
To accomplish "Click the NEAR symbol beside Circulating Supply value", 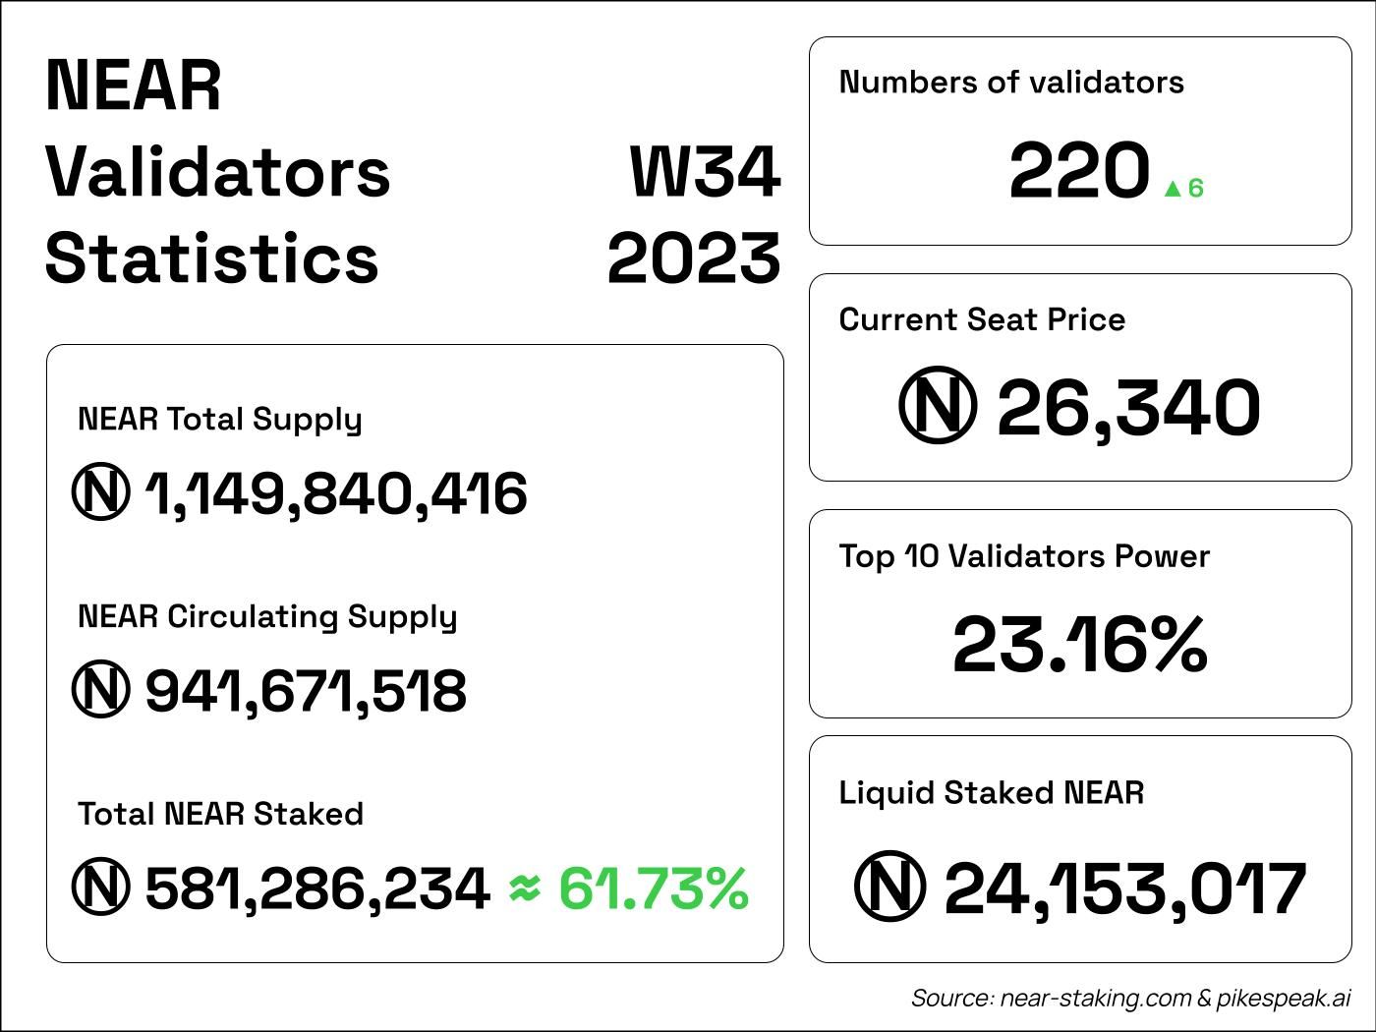I will click(x=101, y=690).
